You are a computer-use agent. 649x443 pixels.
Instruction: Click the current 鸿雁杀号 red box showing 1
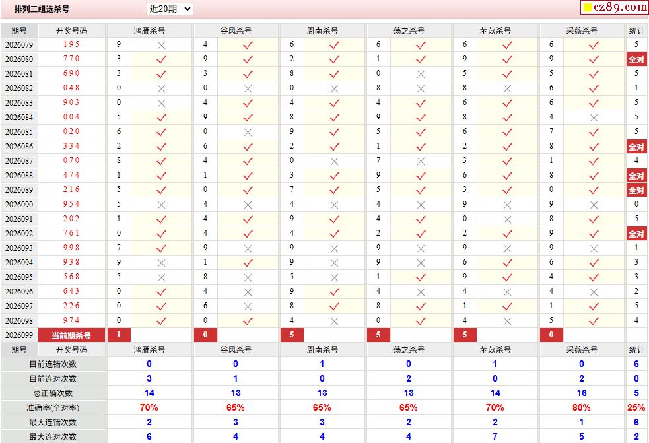[x=119, y=335]
